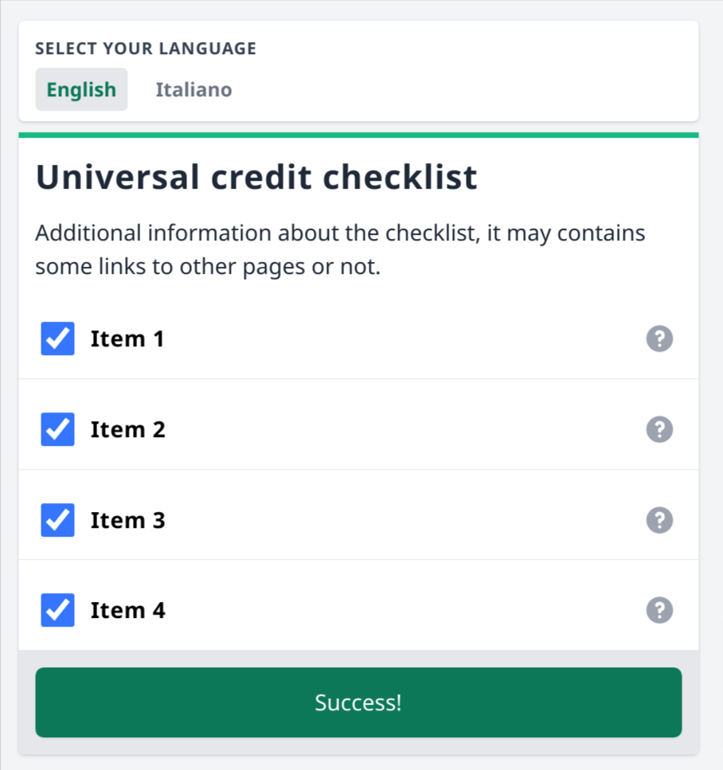Uncheck the Item 1 checkbox
723x770 pixels.
(57, 338)
